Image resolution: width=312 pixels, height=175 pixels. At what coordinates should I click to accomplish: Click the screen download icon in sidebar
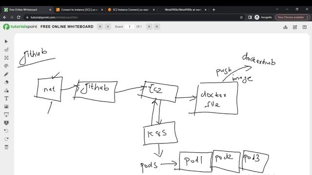click(x=6, y=123)
